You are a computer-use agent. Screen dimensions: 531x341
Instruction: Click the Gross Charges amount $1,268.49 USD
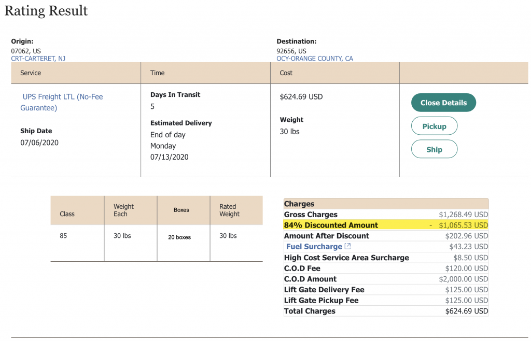[x=463, y=215]
